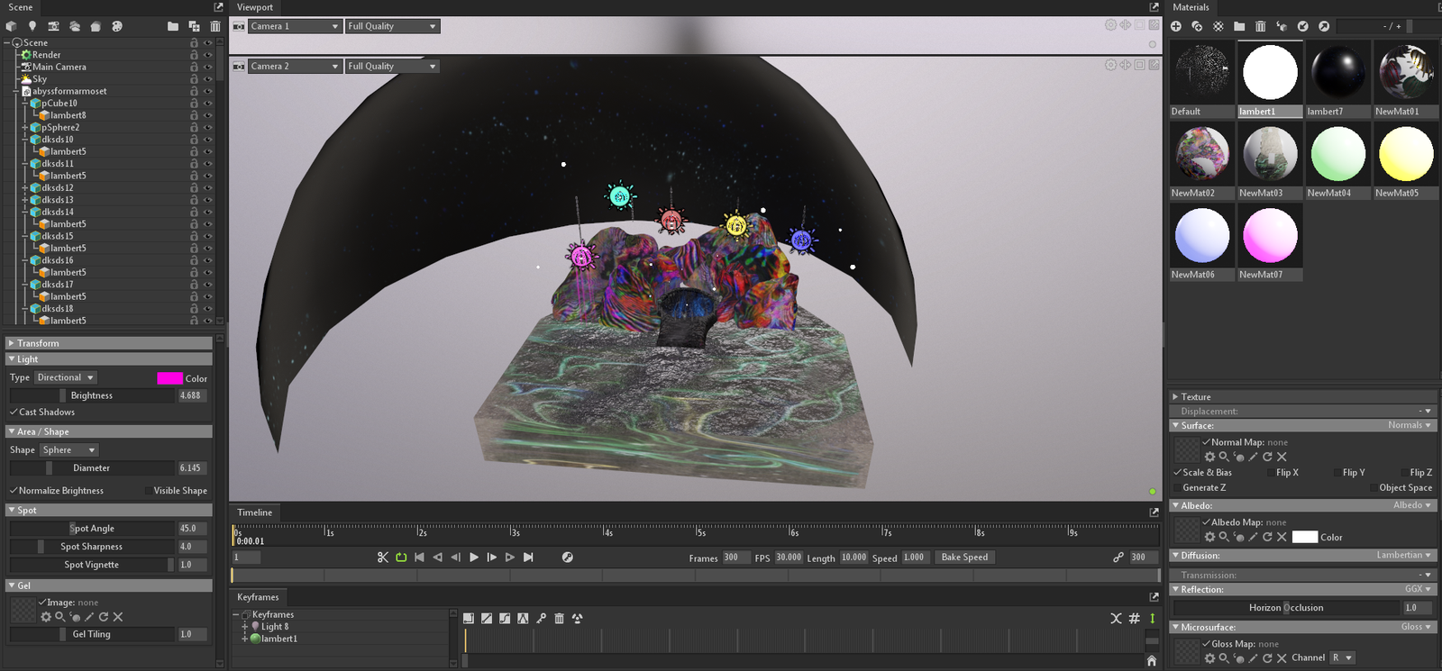Viewport: 1442px width, 671px height.
Task: Click the add camera icon in Scene toolbar
Action: point(53,26)
